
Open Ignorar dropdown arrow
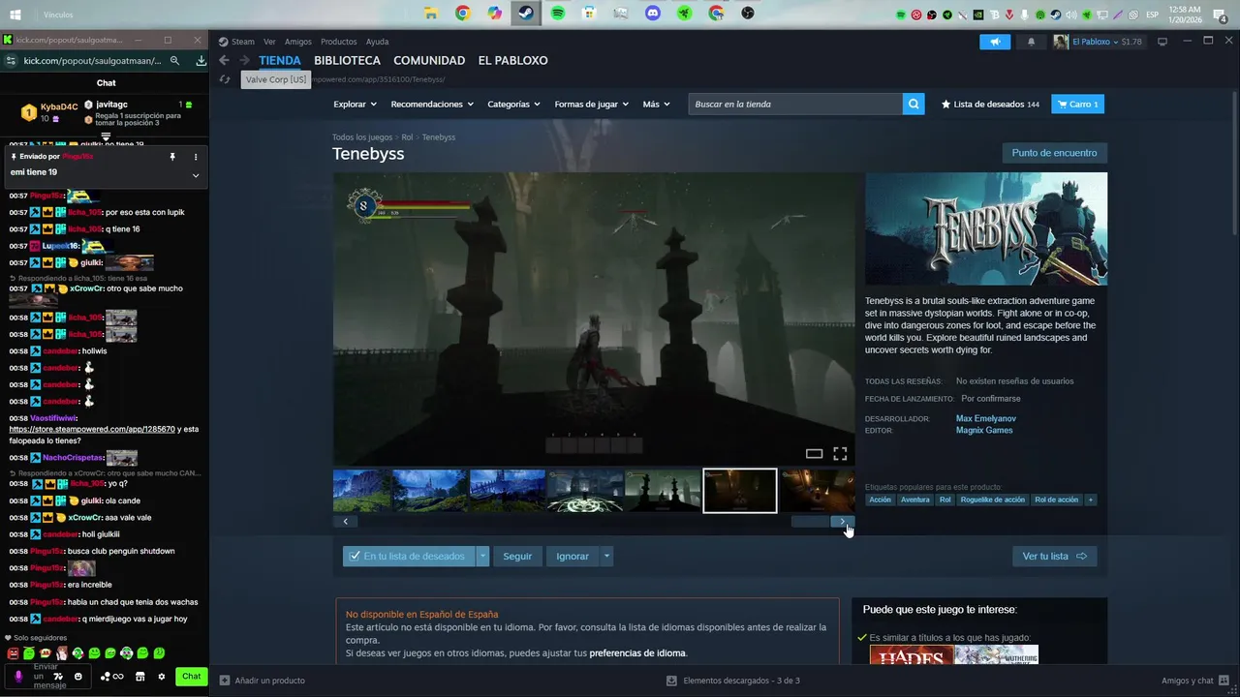click(606, 557)
